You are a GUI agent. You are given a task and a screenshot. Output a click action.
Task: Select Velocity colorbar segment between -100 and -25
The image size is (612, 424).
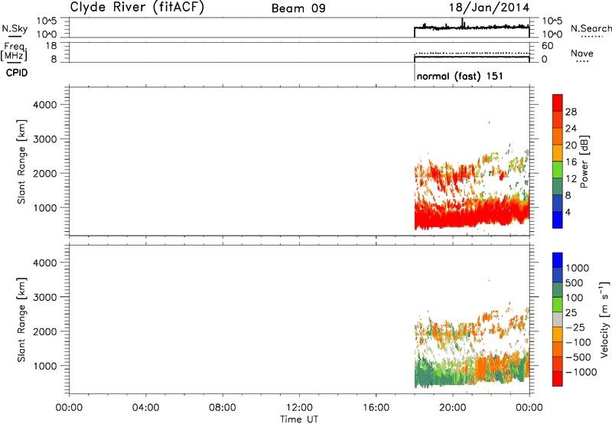558,334
